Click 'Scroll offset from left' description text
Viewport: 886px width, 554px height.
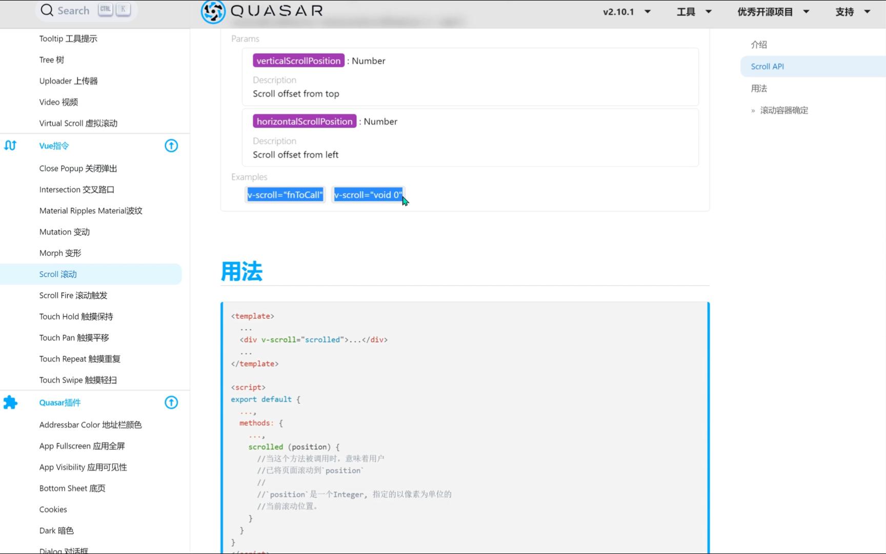click(x=295, y=155)
